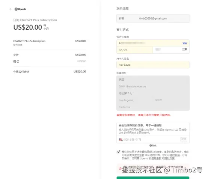
Task: Click the tax info icon
Action: 18,62
